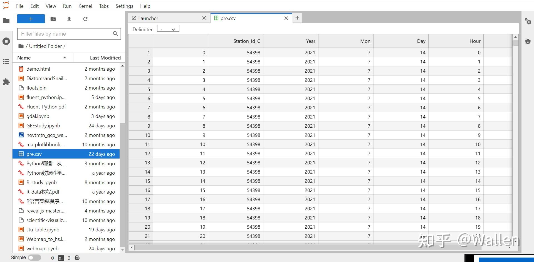Click the Upload Files arrow icon
Screen dimensions: 534x262
69,19
